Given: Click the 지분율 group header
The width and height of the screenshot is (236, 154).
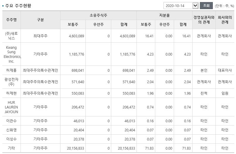Looking at the screenshot, I should coord(164,15).
